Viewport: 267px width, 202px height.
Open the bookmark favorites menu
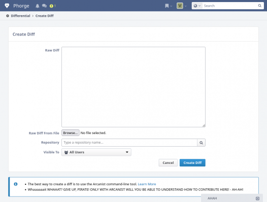click(x=169, y=6)
